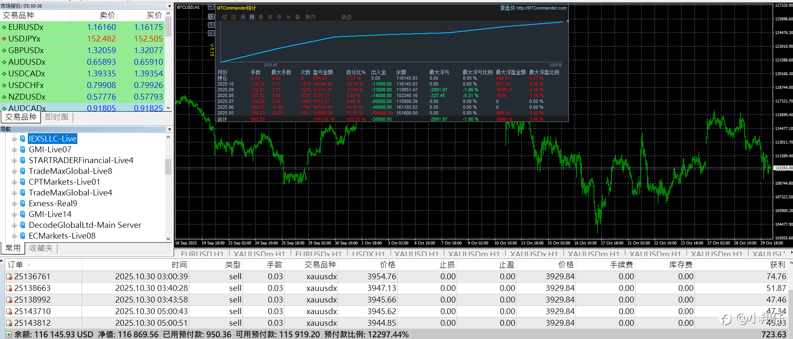Switch statistics to monthly (月) view
Image resolution: width=793 pixels, height=339 pixels.
click(252, 17)
